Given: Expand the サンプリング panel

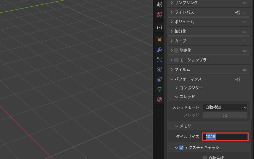Looking at the screenshot, I should click(x=171, y=3).
